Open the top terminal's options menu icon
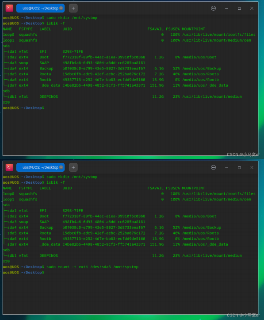The image size is (264, 320). [213, 8]
